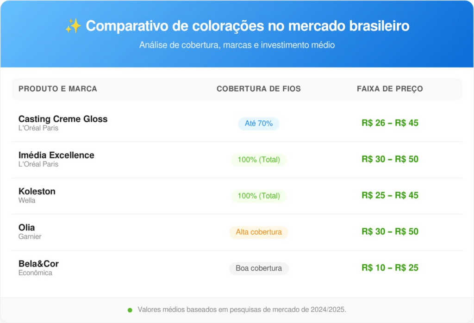Click the R$ 10 – R$ 25 price
The height and width of the screenshot is (323, 474).
(390, 267)
